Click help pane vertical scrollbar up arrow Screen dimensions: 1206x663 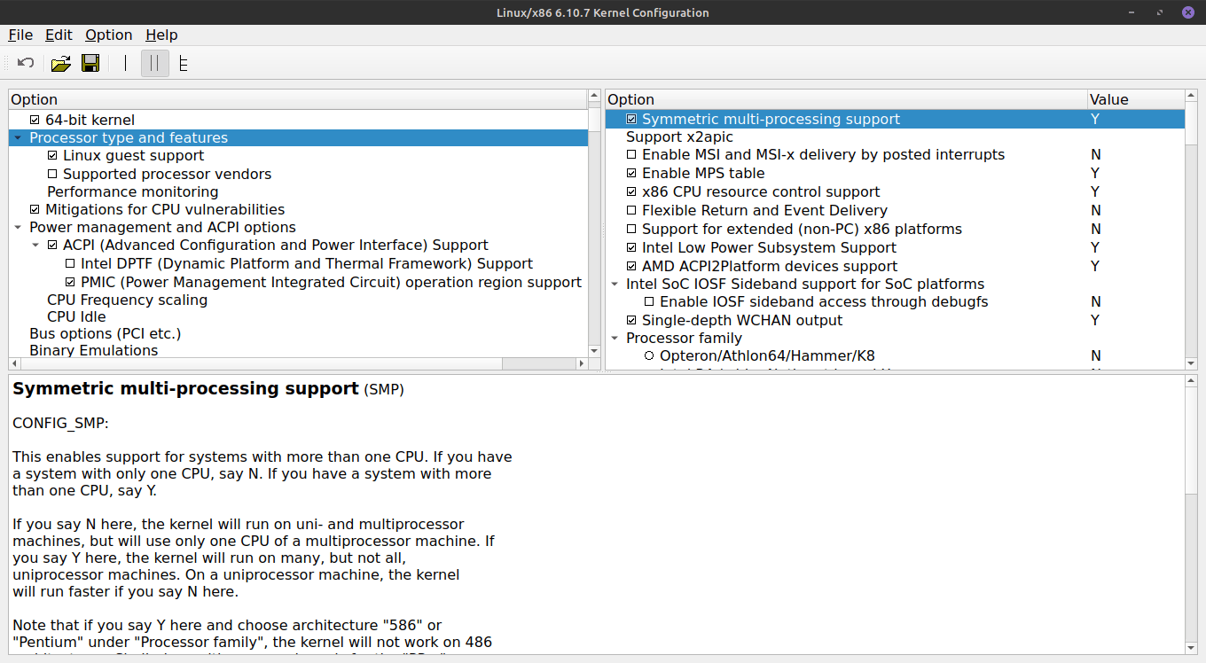[x=1191, y=381]
